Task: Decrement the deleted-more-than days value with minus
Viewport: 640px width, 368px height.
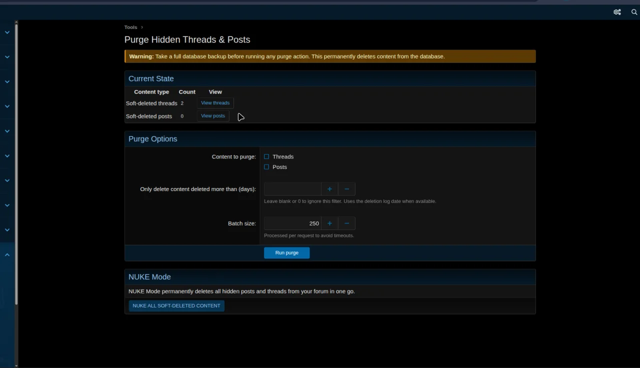Action: coord(346,189)
